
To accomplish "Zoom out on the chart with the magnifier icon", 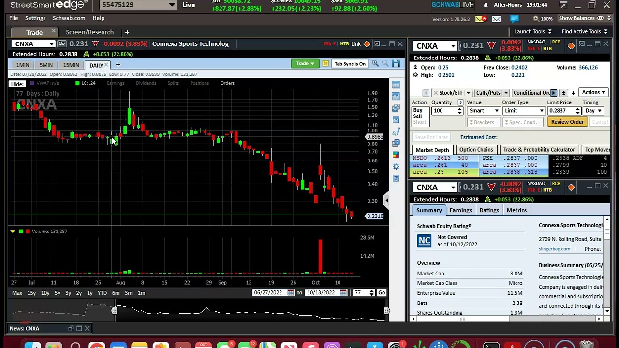I will (x=385, y=64).
